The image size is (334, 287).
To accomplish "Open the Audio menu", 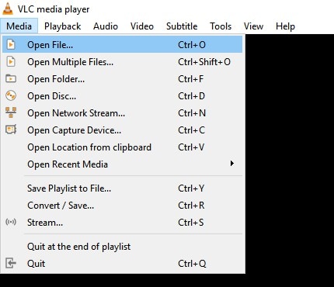I will [106, 26].
